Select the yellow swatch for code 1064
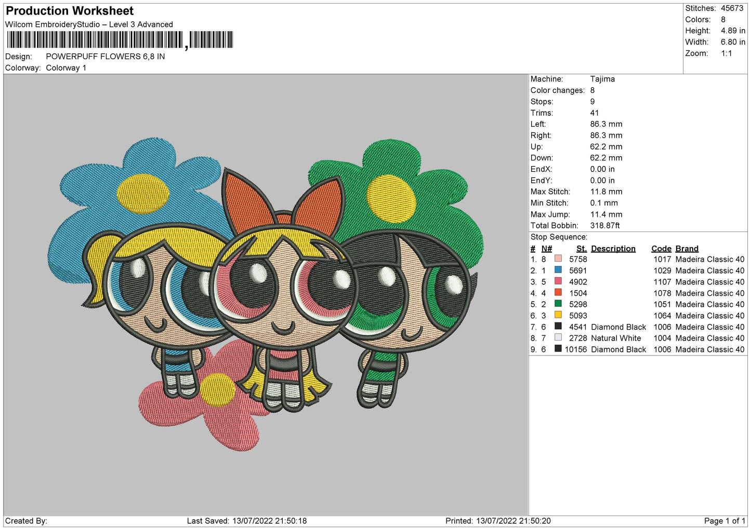Screen dimensions: 751x530 (x=558, y=315)
